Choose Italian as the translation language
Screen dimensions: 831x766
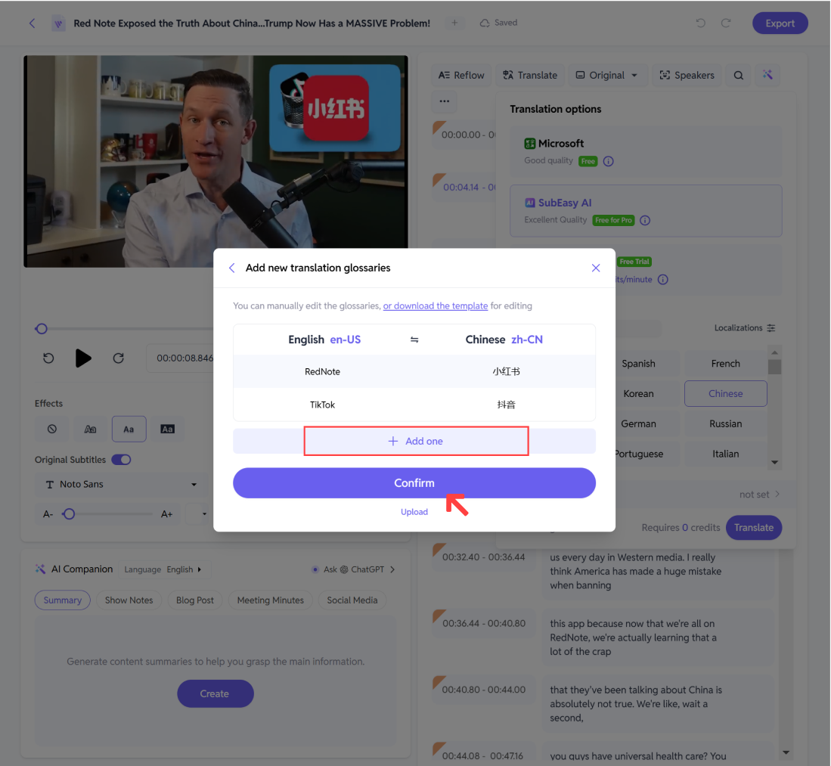(726, 454)
